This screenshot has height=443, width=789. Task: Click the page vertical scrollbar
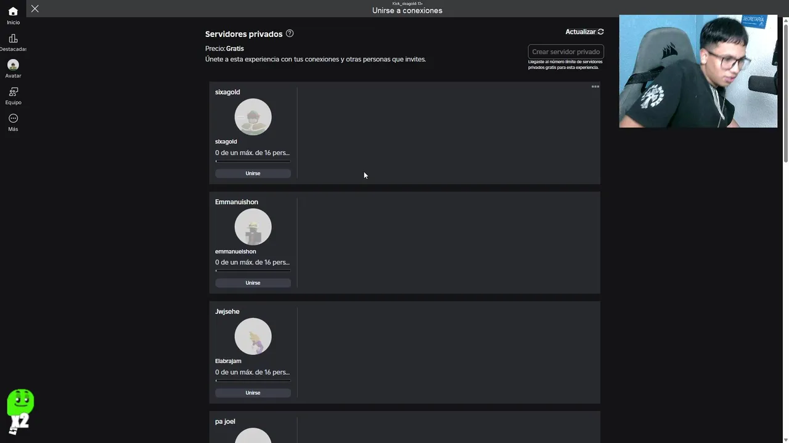point(785,92)
